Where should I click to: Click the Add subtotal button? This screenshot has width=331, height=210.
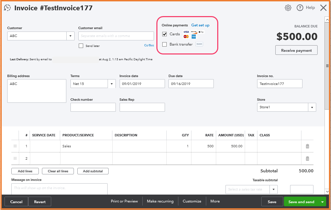[93, 171]
